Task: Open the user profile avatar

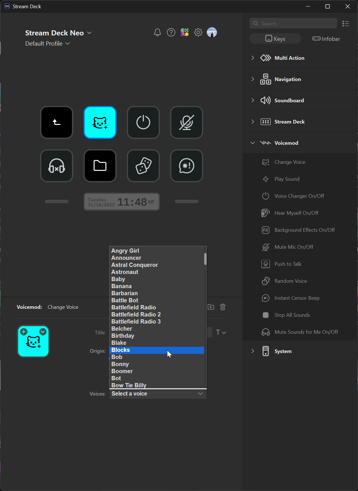Action: (x=212, y=33)
